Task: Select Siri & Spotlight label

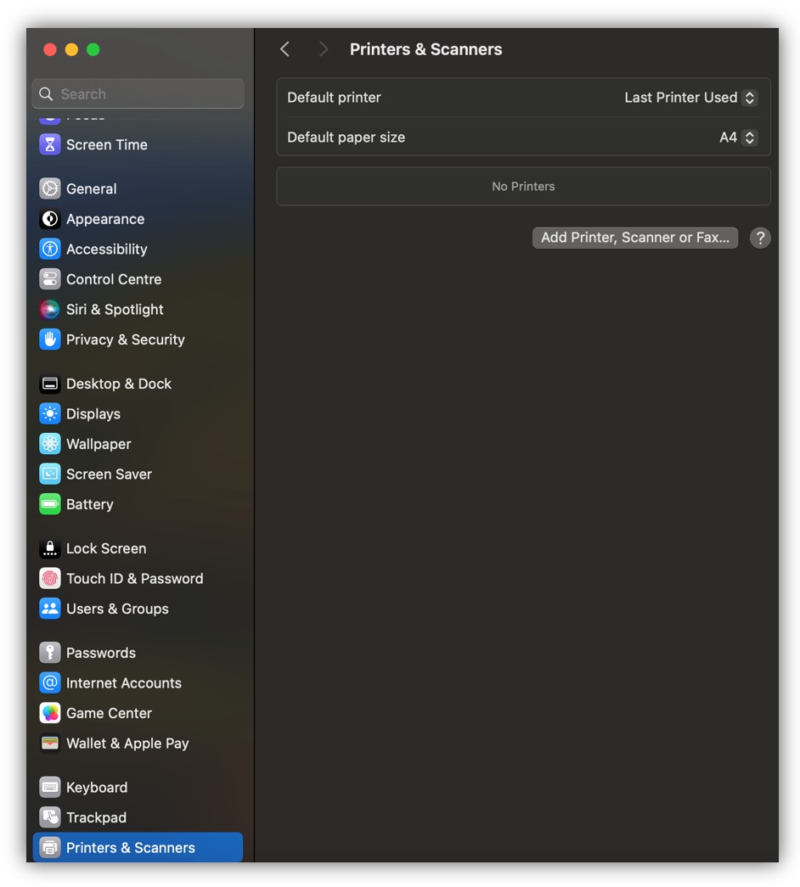Action: click(115, 310)
